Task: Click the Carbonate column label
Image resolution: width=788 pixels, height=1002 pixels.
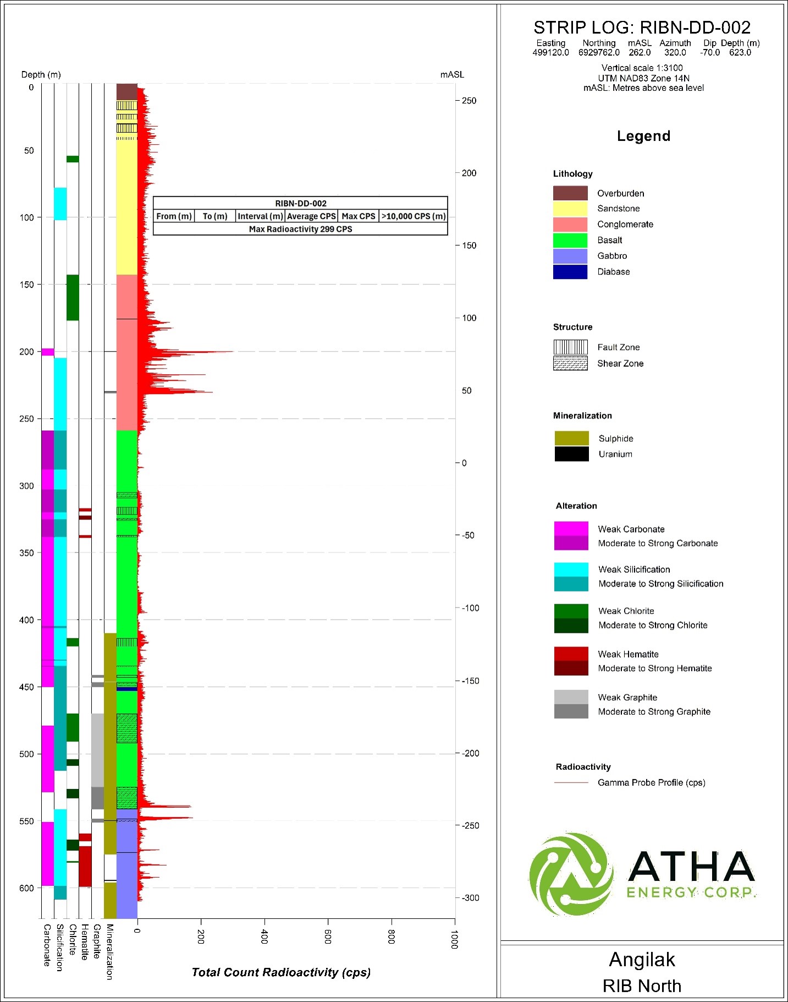Action: click(47, 945)
